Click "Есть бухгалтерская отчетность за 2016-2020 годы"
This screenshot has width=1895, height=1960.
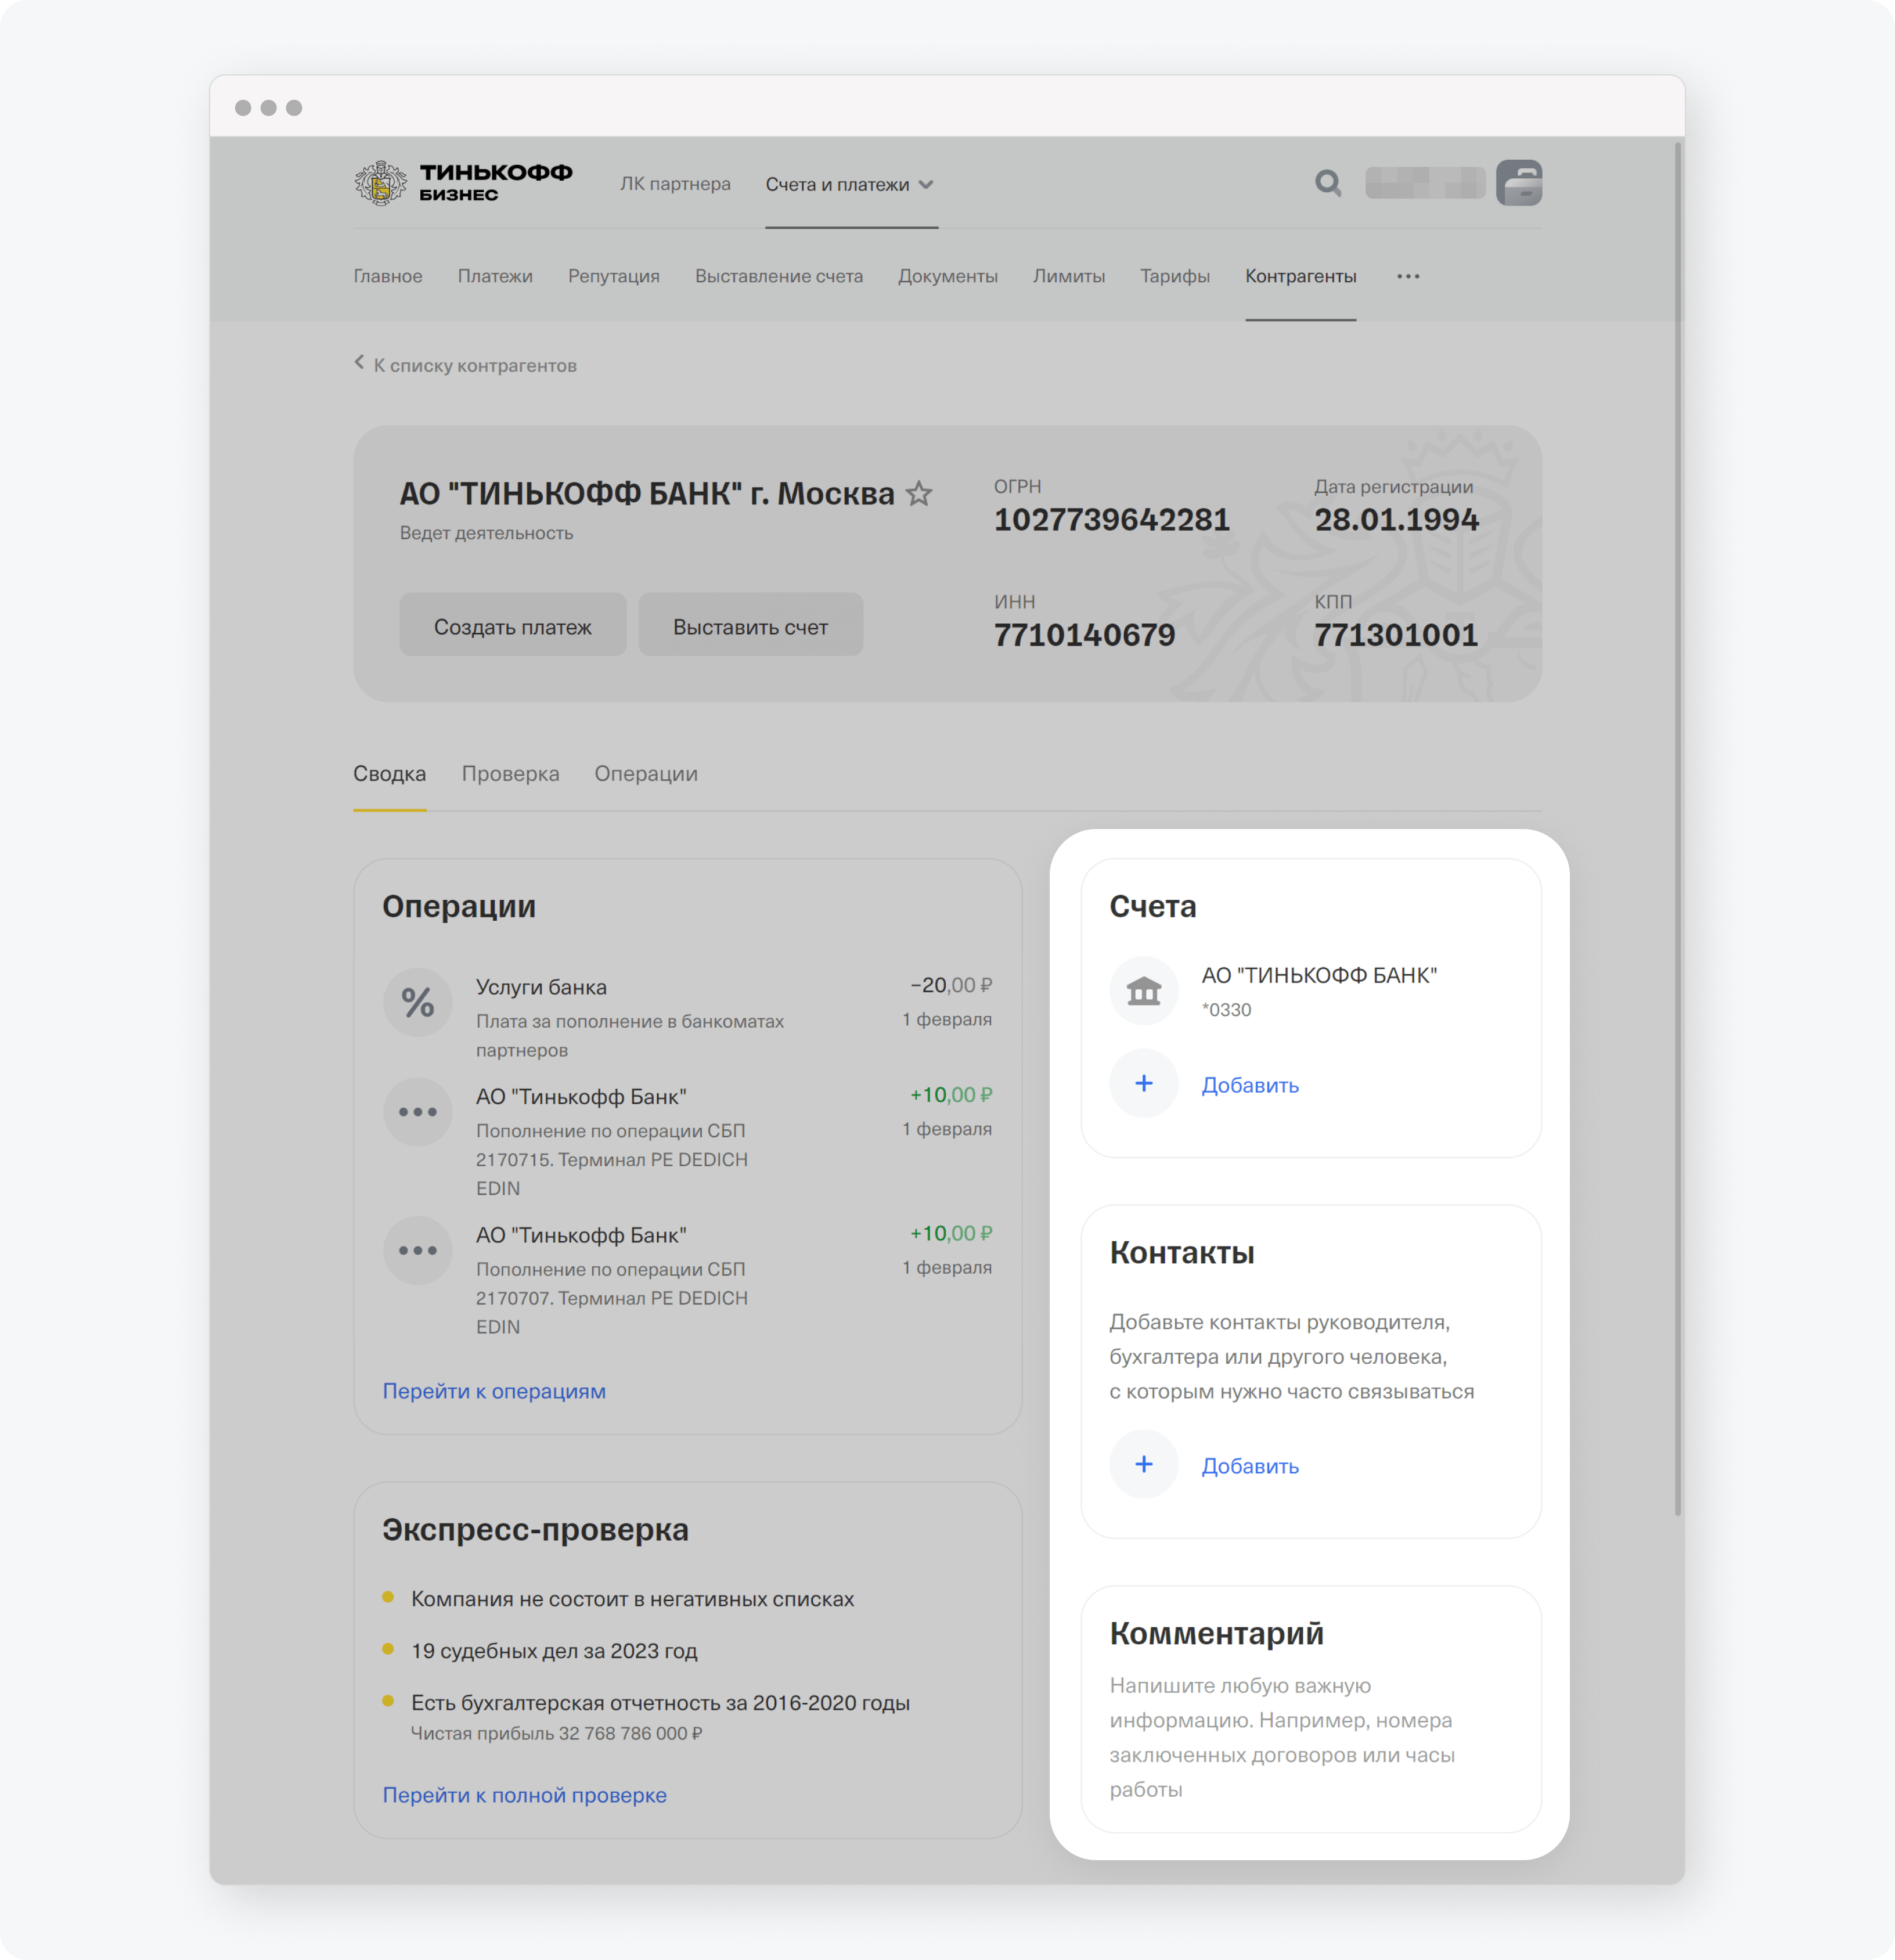[x=661, y=1703]
